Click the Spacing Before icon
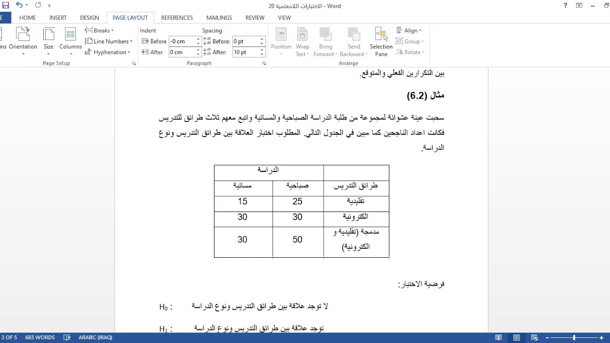The height and width of the screenshot is (343, 610). (207, 41)
